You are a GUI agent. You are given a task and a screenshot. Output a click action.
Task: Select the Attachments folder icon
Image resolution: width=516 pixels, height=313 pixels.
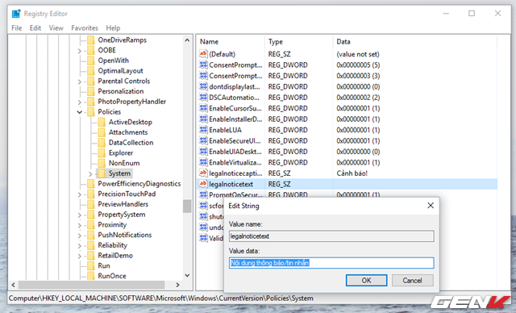[102, 132]
